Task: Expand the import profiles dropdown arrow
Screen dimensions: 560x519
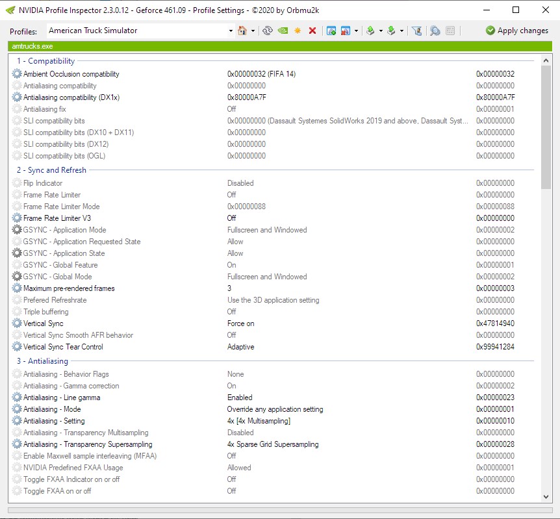Action: point(401,31)
